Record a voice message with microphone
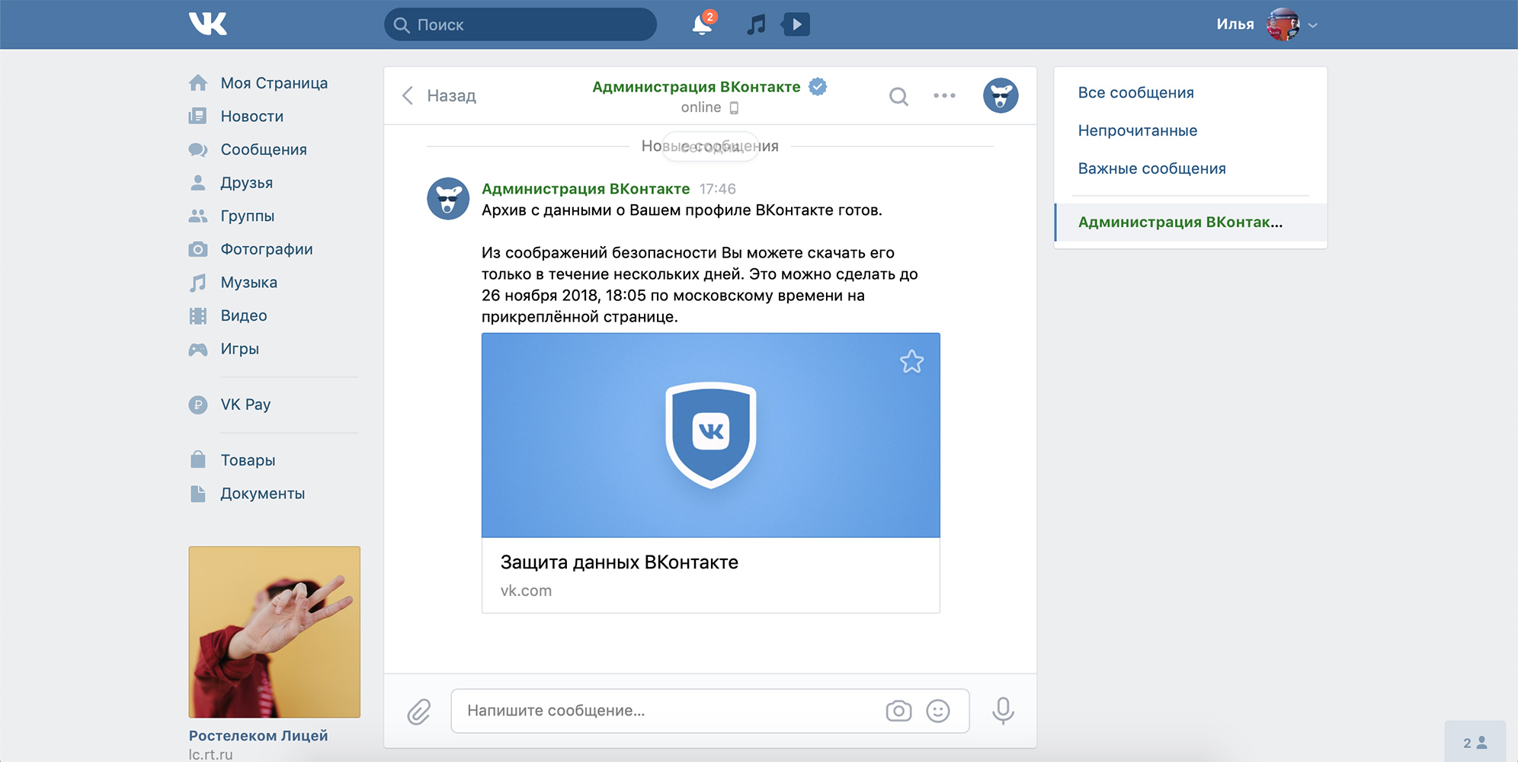This screenshot has width=1518, height=762. [1003, 711]
